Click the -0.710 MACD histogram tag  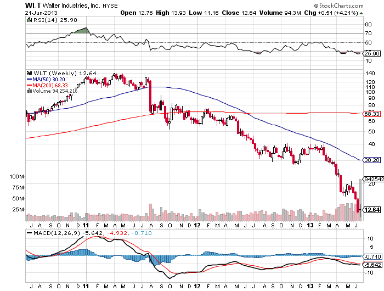coord(372,256)
